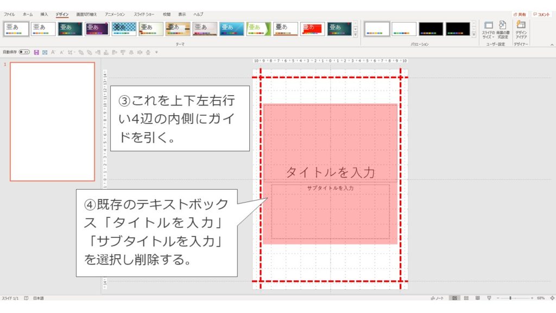Image resolution: width=556 pixels, height=313 pixels.
Task: Click the theme gallery row-up arrow
Action: point(355,24)
